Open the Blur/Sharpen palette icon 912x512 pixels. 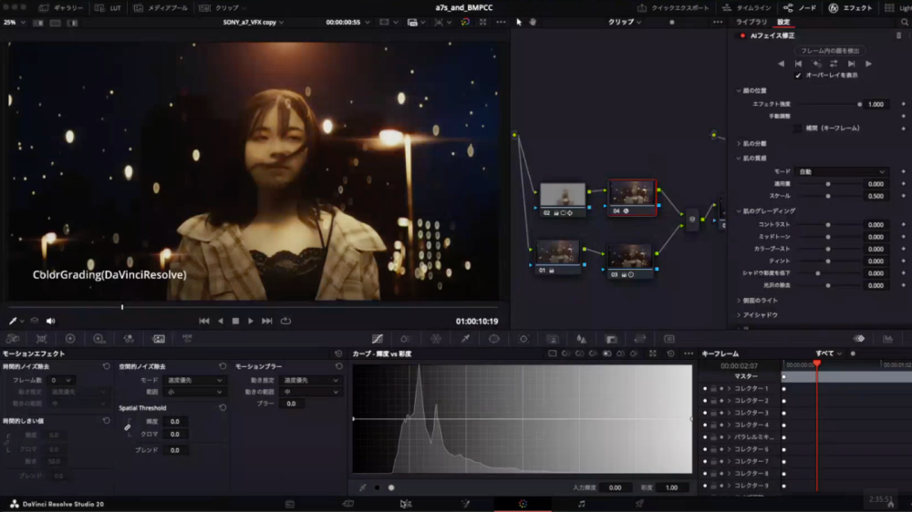pos(582,338)
